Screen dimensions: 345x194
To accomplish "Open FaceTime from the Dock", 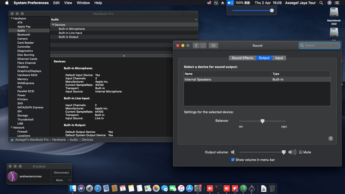I will [x=173, y=188].
